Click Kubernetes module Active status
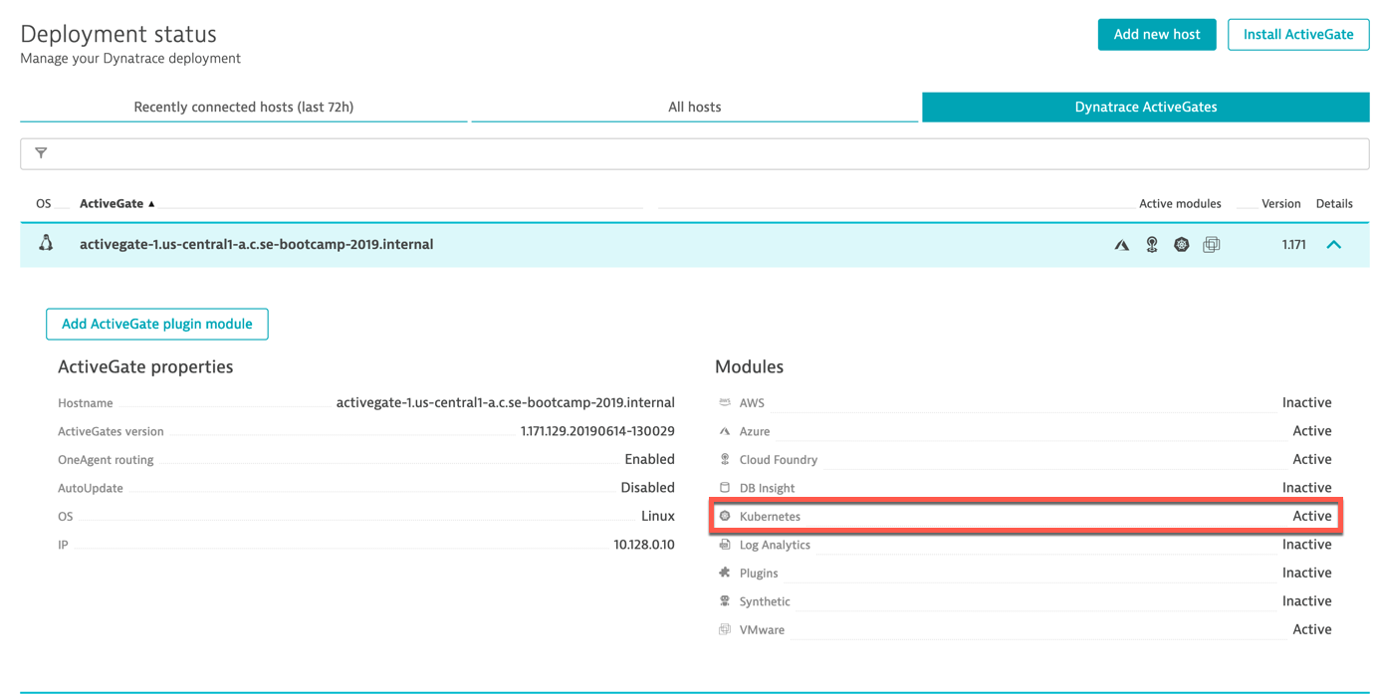1374x696 pixels. (1312, 516)
